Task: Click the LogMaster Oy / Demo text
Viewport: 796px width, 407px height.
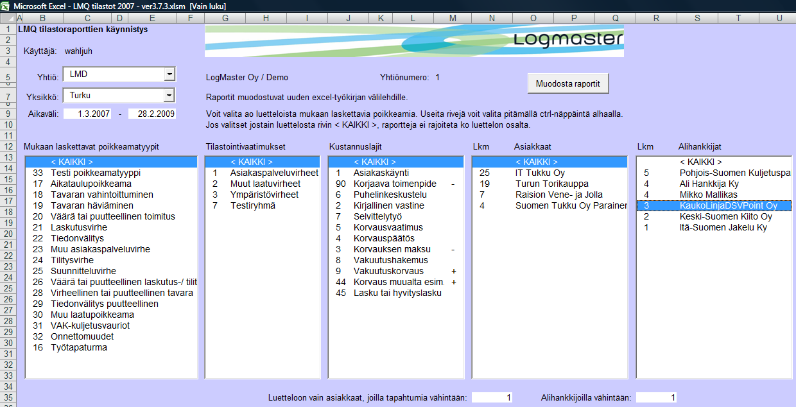Action: click(x=247, y=78)
